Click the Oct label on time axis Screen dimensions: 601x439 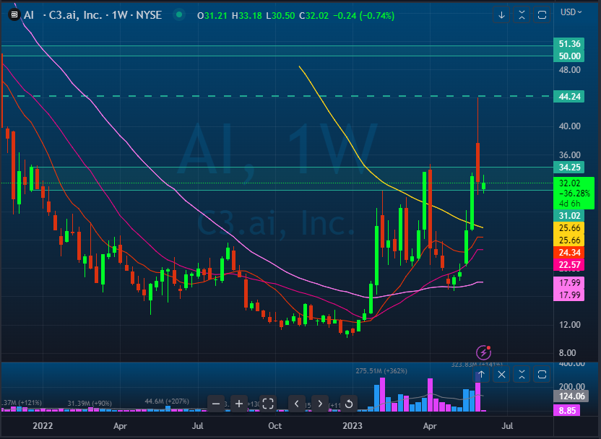pos(274,426)
